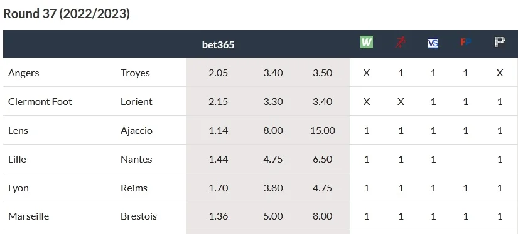This screenshot has height=234, width=518.
Task: Click the Ajaccio away odds 15.00
Action: click(x=323, y=131)
